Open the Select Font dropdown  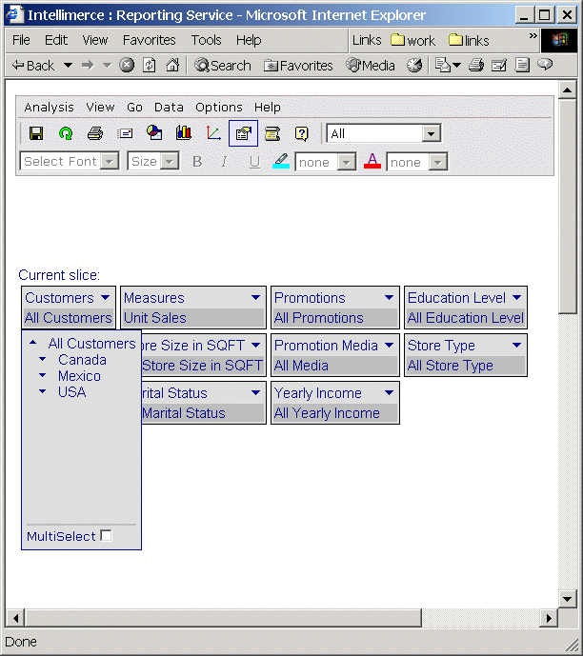[x=110, y=162]
